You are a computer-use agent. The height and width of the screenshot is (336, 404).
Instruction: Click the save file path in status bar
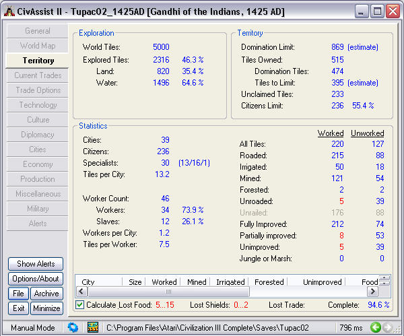[207, 328]
